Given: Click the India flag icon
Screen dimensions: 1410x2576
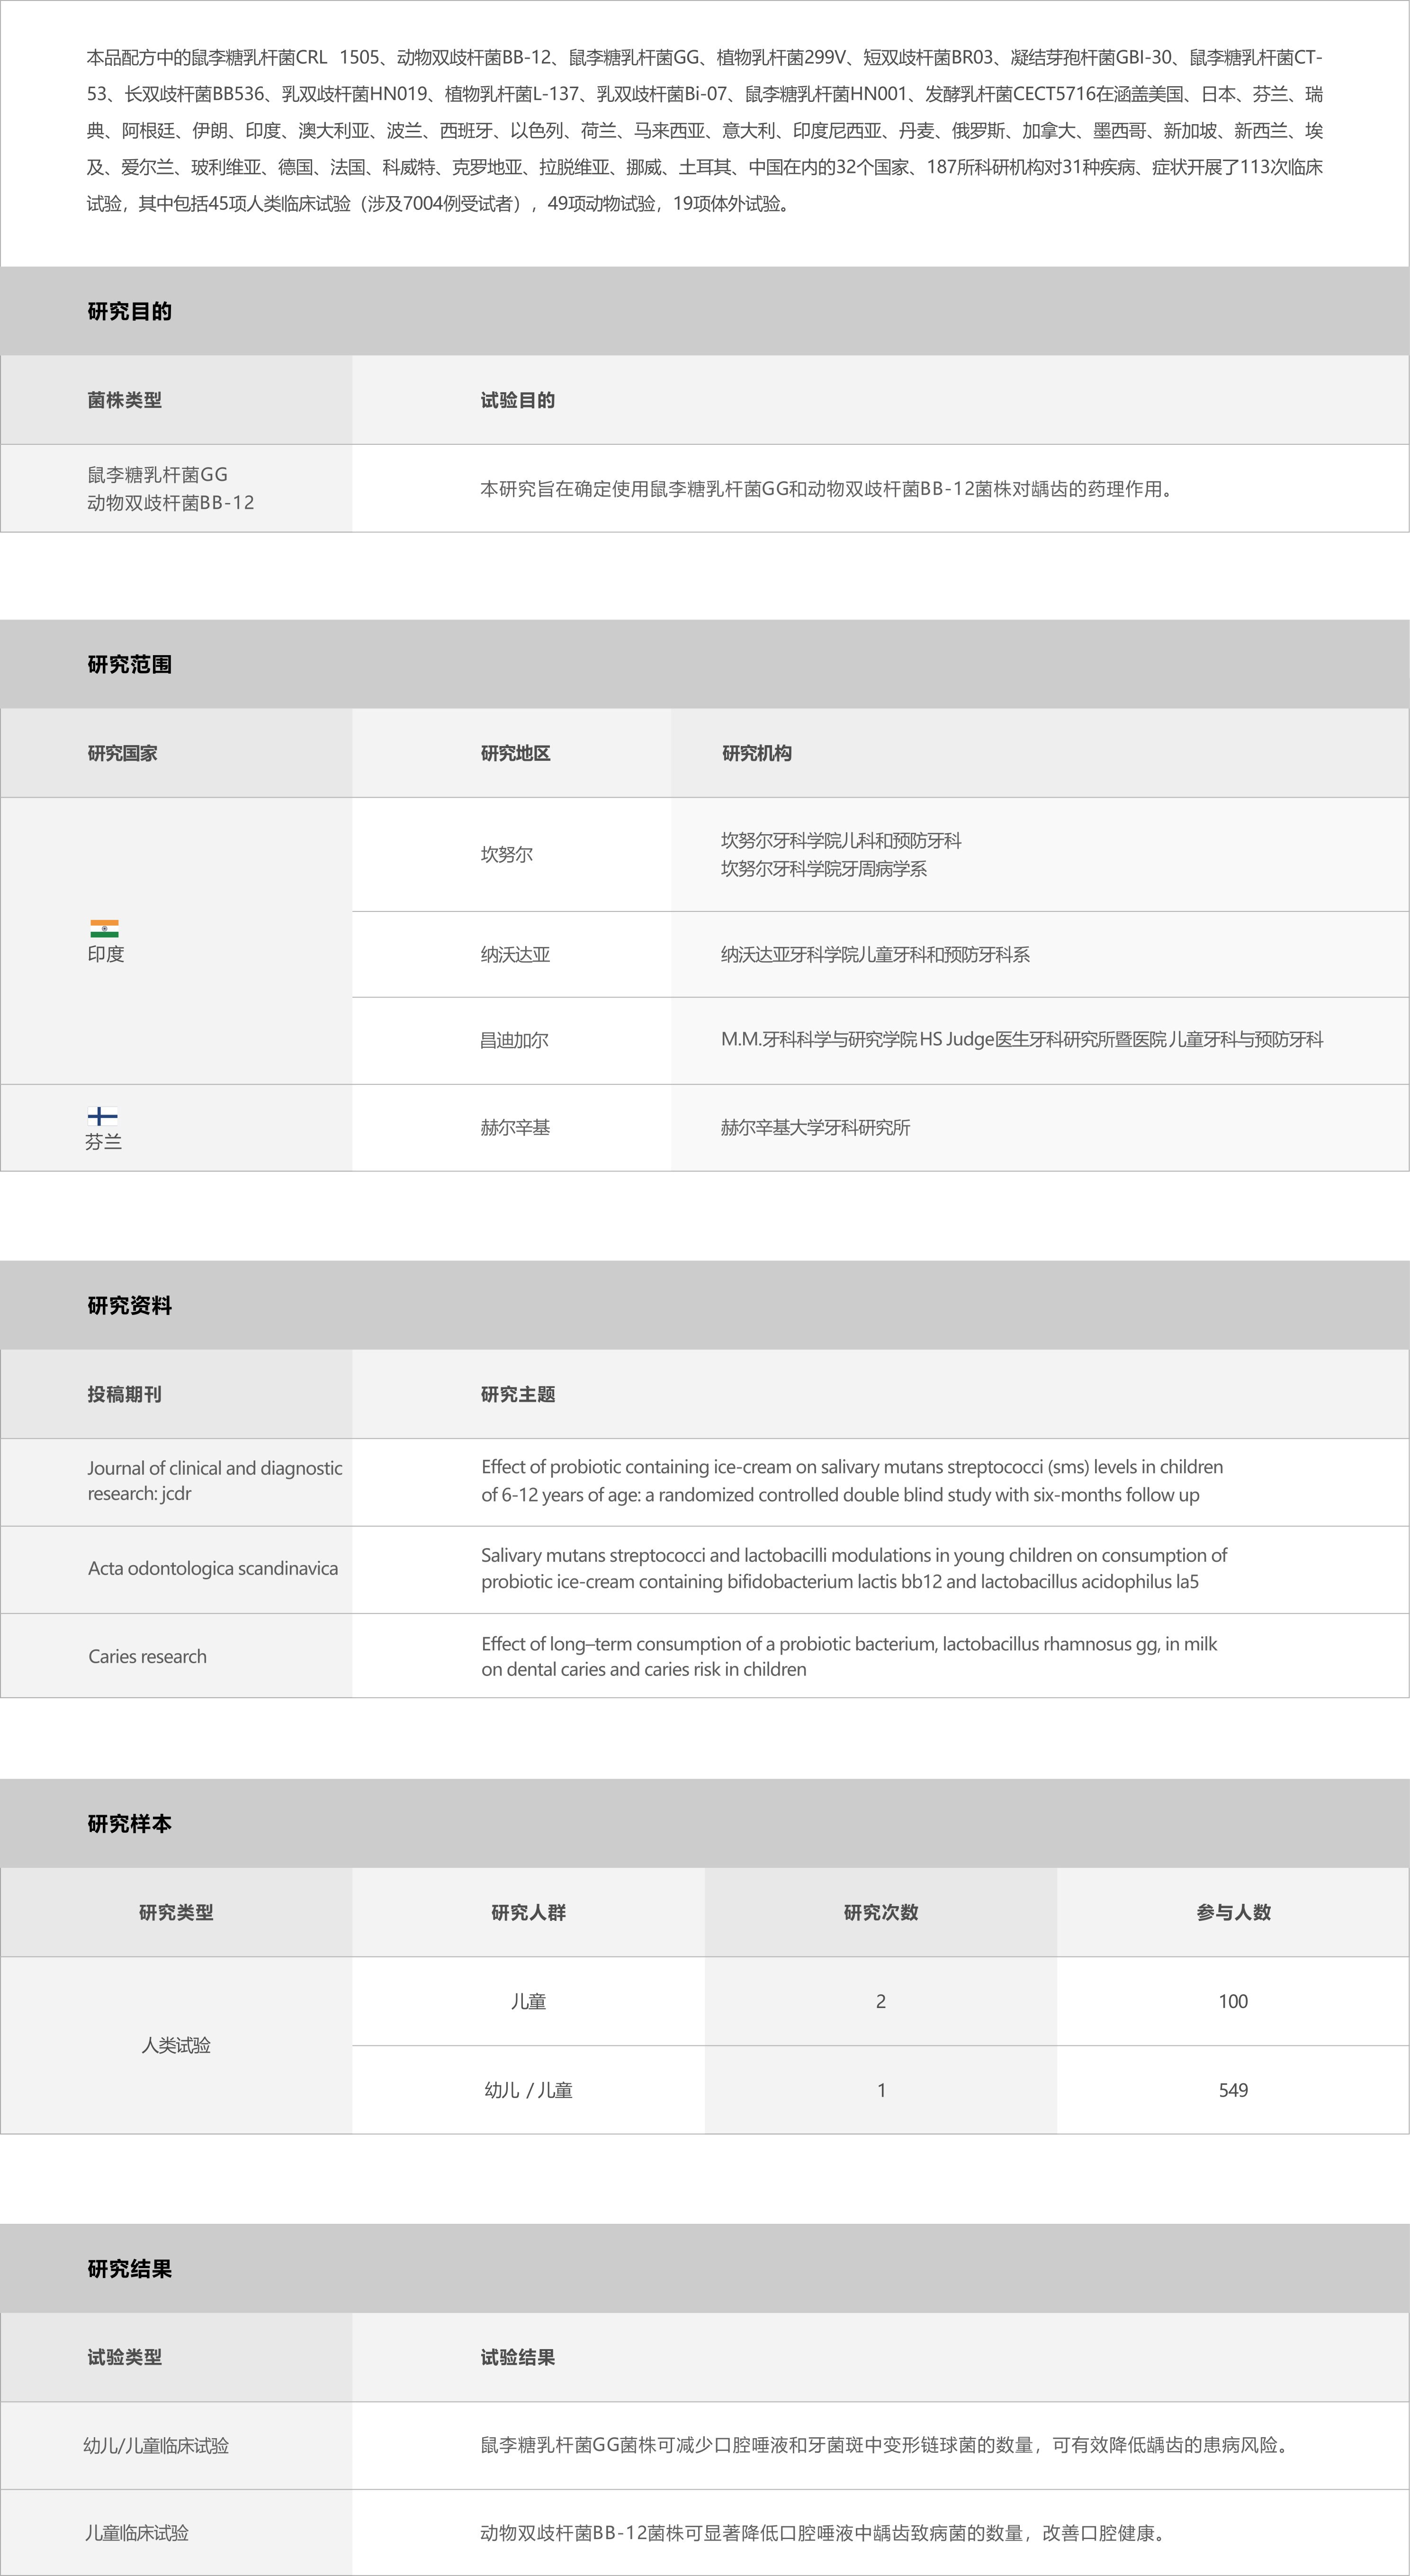Looking at the screenshot, I should click(104, 929).
